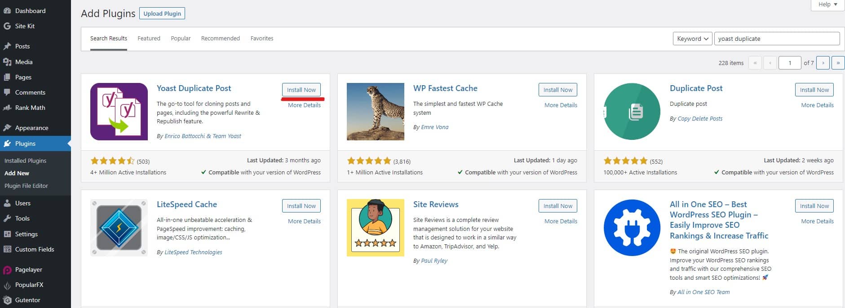Viewport: 845px width, 308px height.
Task: Click the PopularFX logo icon
Action: (x=7, y=285)
